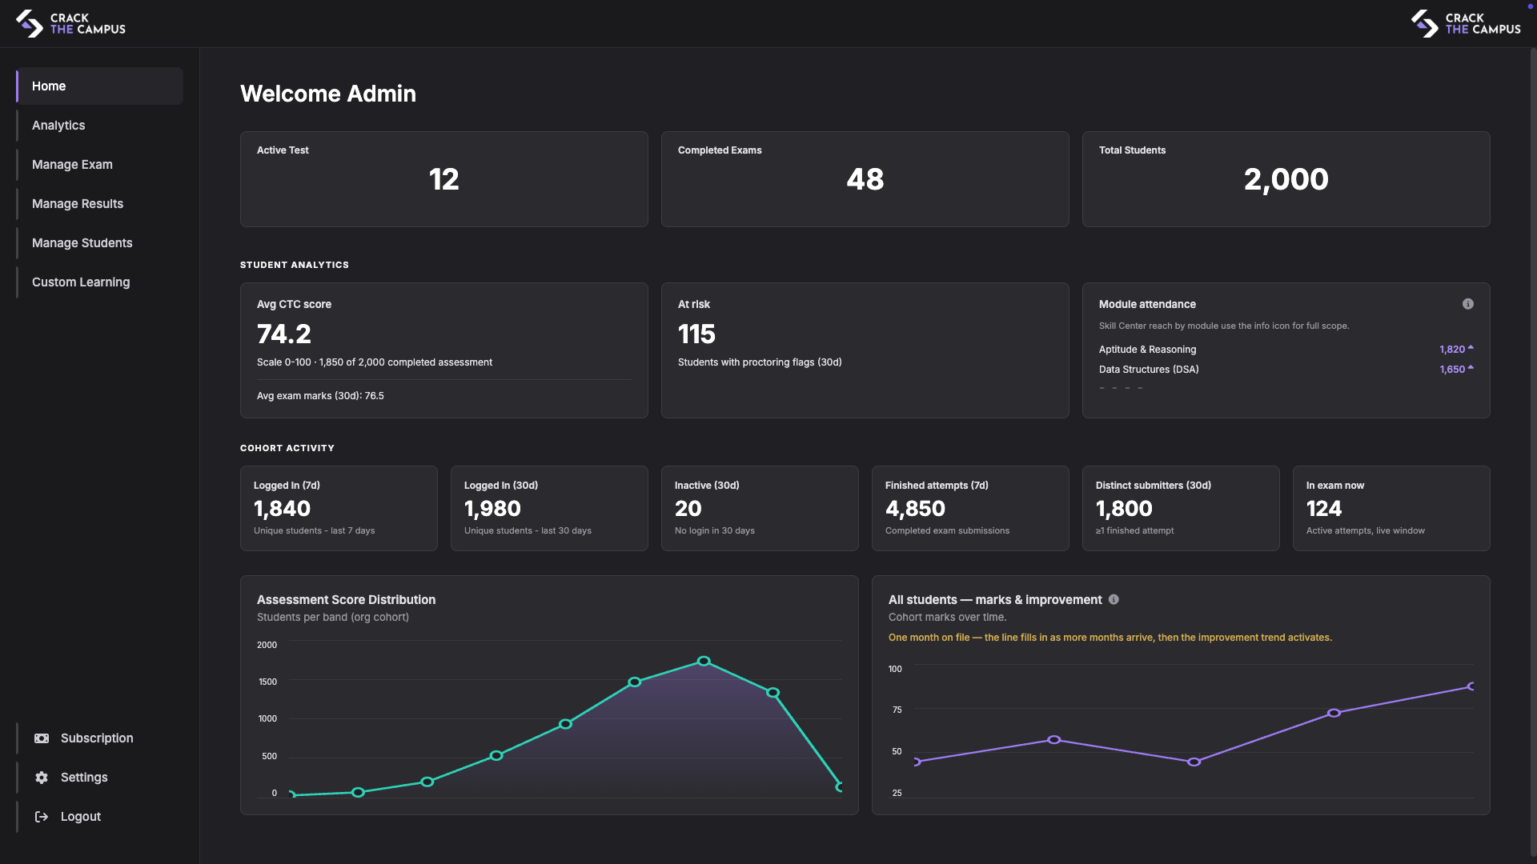Open the Analytics section
The height and width of the screenshot is (864, 1537).
point(58,125)
